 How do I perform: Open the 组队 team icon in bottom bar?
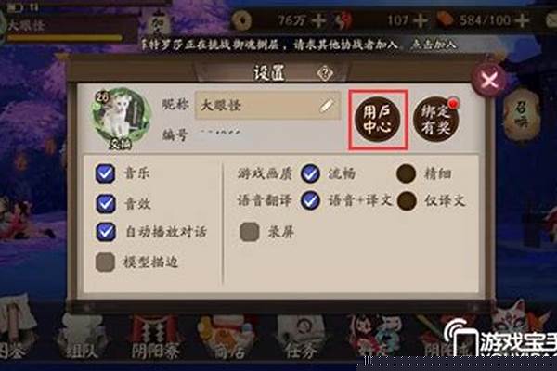(x=82, y=338)
